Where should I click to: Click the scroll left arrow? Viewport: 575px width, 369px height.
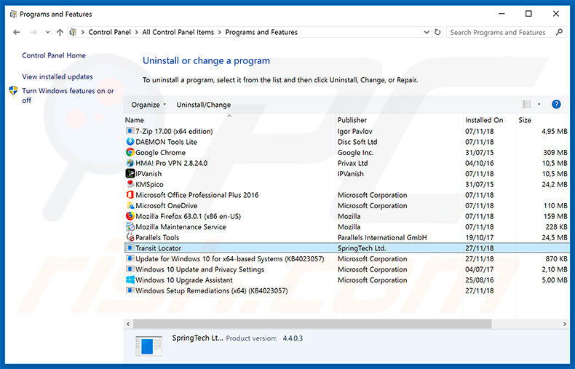128,324
